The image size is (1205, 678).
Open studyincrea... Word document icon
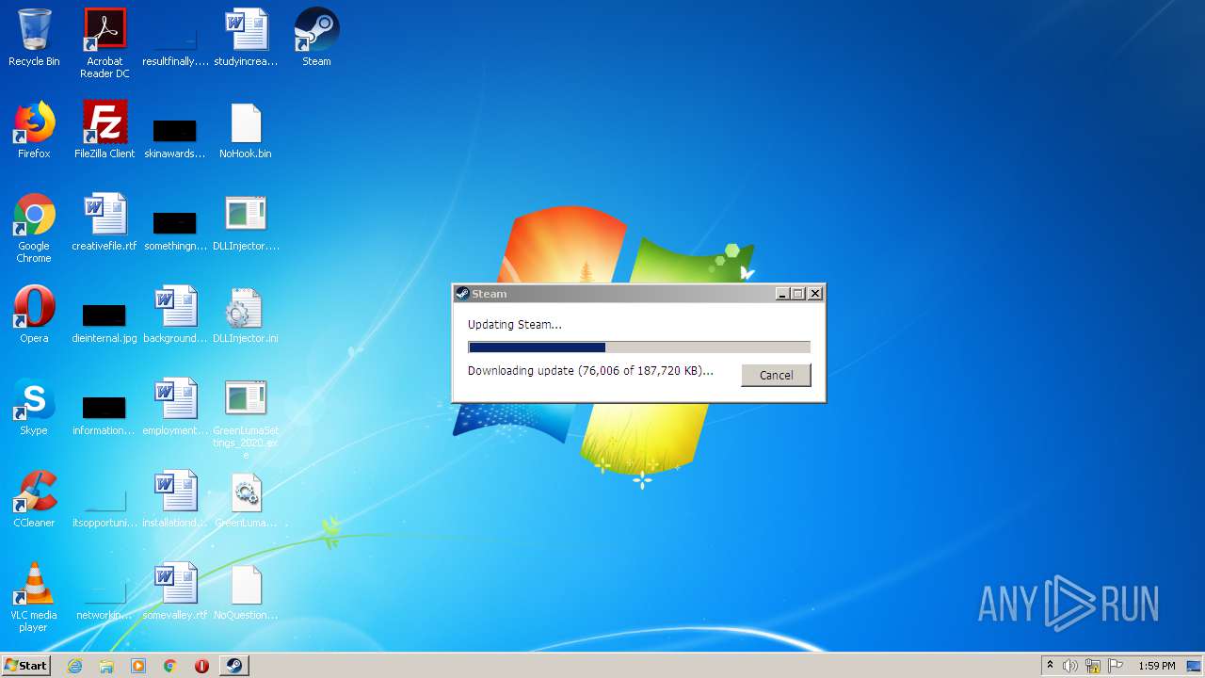(246, 39)
